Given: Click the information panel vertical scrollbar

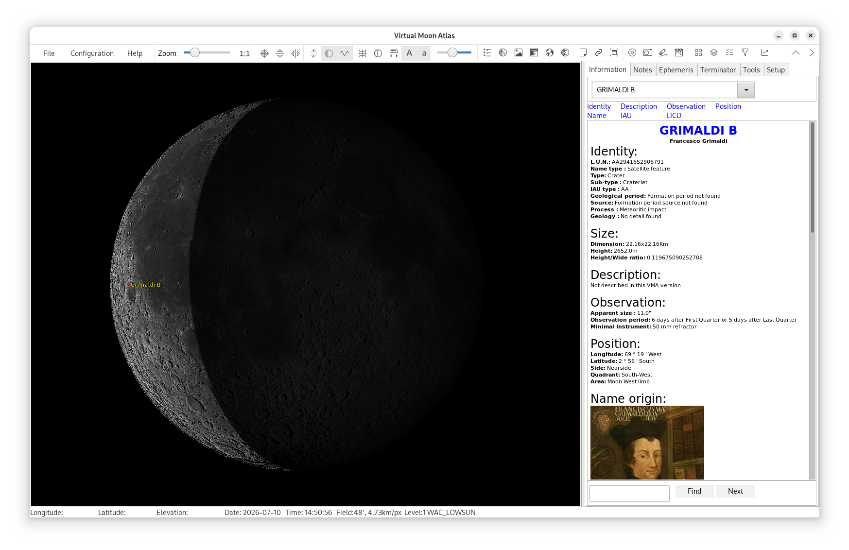Looking at the screenshot, I should tap(812, 300).
